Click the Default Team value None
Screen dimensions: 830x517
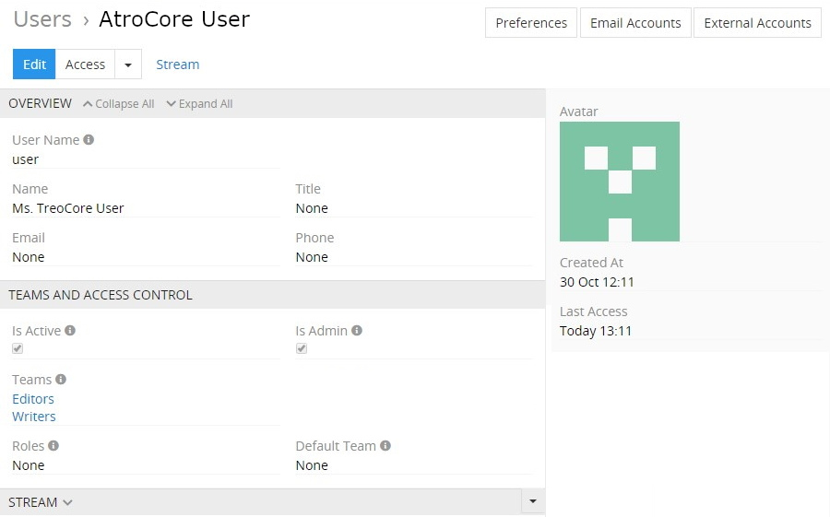(x=312, y=465)
